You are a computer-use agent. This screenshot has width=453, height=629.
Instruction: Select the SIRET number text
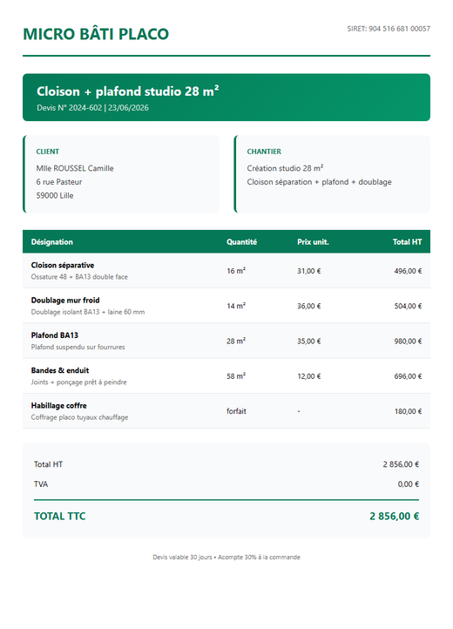click(x=389, y=29)
